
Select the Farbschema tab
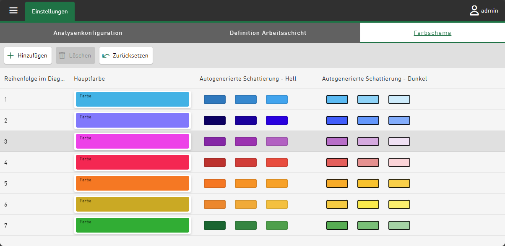click(x=432, y=33)
